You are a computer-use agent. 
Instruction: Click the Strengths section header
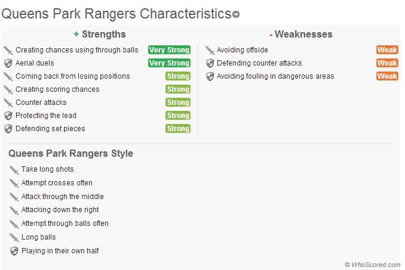(x=100, y=34)
